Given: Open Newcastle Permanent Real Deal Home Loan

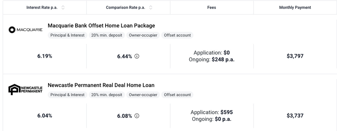Looking at the screenshot, I should click(x=101, y=85).
